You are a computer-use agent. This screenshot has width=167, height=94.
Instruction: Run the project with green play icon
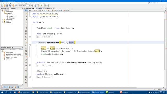41,5
